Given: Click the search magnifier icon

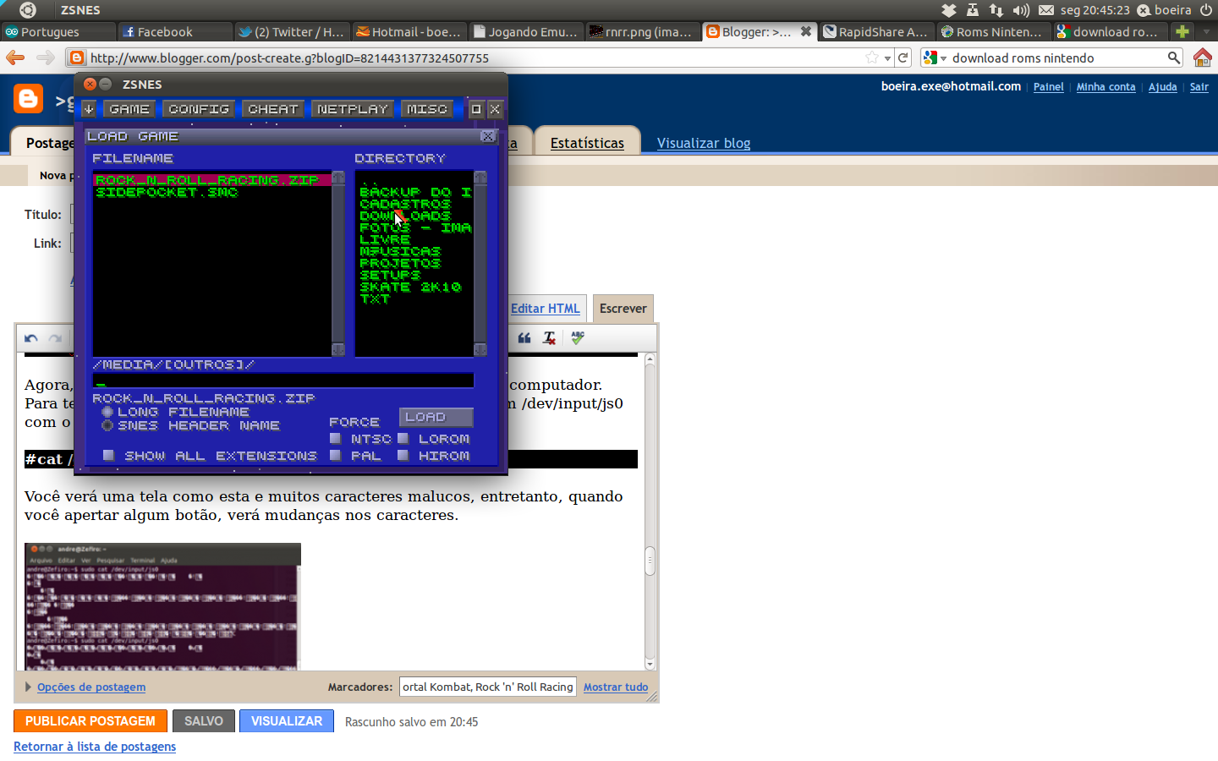Looking at the screenshot, I should pos(1174,57).
